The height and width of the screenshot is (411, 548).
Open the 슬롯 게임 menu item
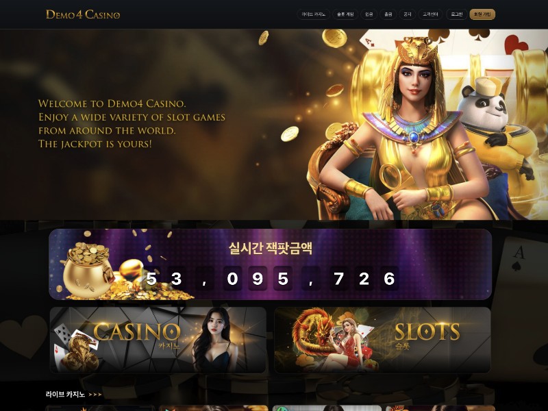345,14
